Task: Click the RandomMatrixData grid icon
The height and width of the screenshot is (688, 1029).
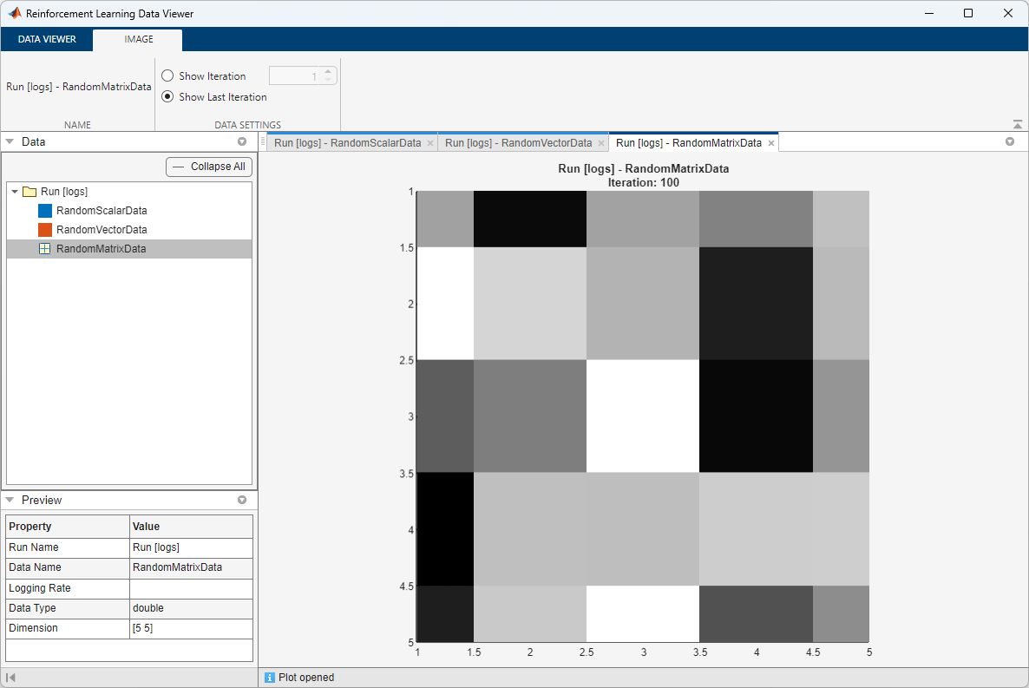Action: click(x=45, y=249)
